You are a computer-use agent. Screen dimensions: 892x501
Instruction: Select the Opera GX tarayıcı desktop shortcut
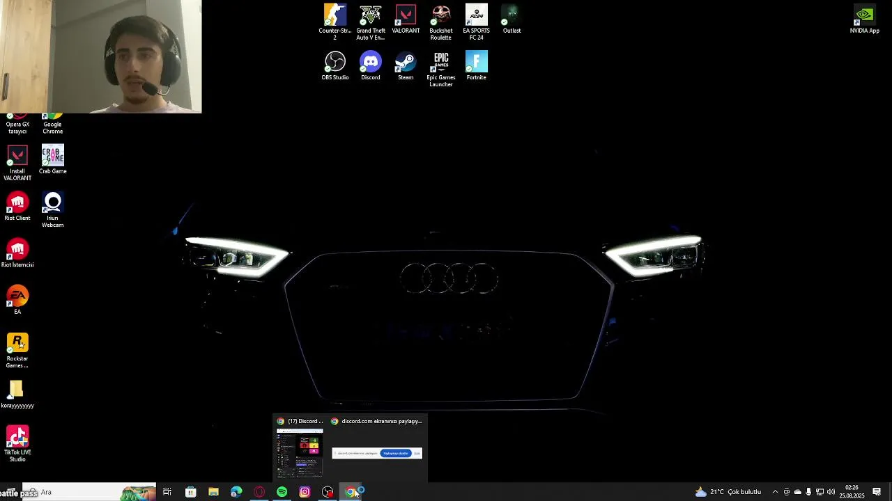coord(17,125)
